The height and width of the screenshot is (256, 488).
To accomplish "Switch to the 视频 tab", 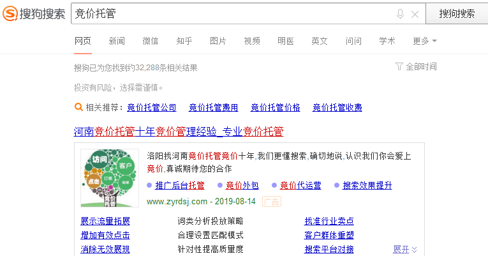I will (x=252, y=41).
